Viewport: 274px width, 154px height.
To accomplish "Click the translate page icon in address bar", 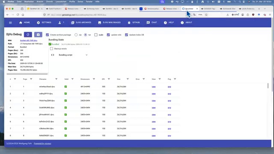I will (x=194, y=15).
